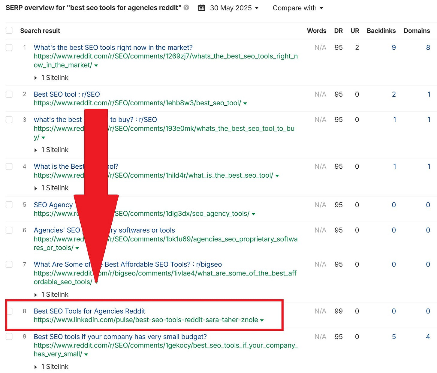Select the checkbox next to result 1
The image size is (437, 373).
coord(9,47)
